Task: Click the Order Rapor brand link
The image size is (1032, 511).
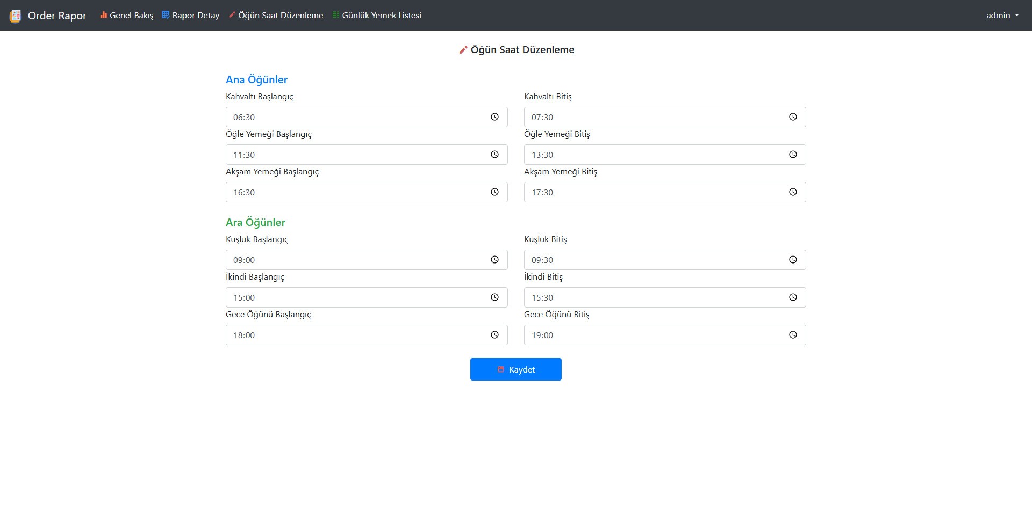Action: click(x=57, y=16)
